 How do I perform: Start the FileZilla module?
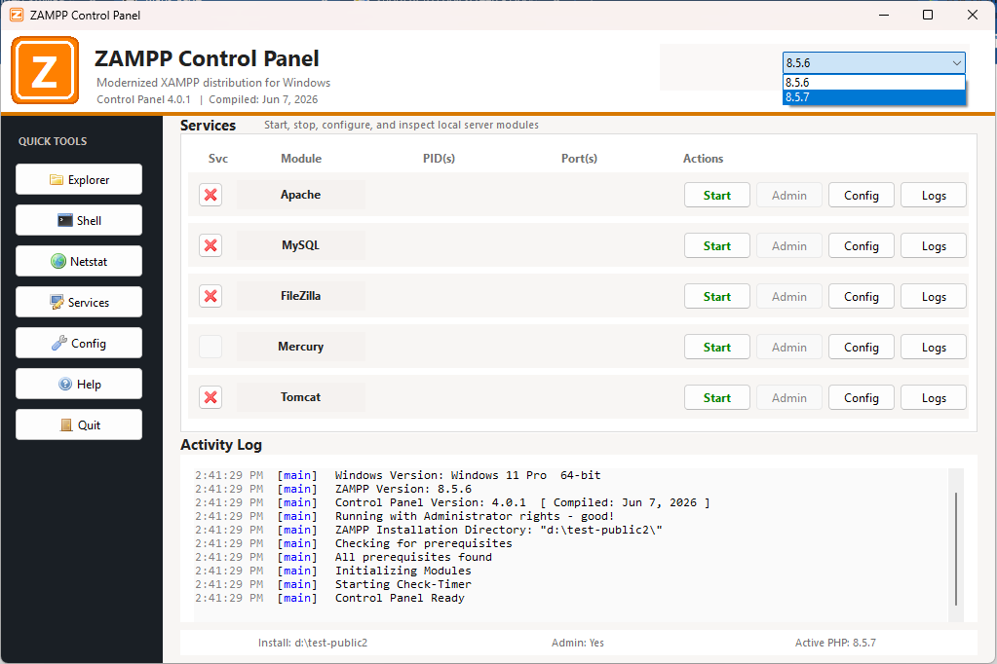[716, 296]
